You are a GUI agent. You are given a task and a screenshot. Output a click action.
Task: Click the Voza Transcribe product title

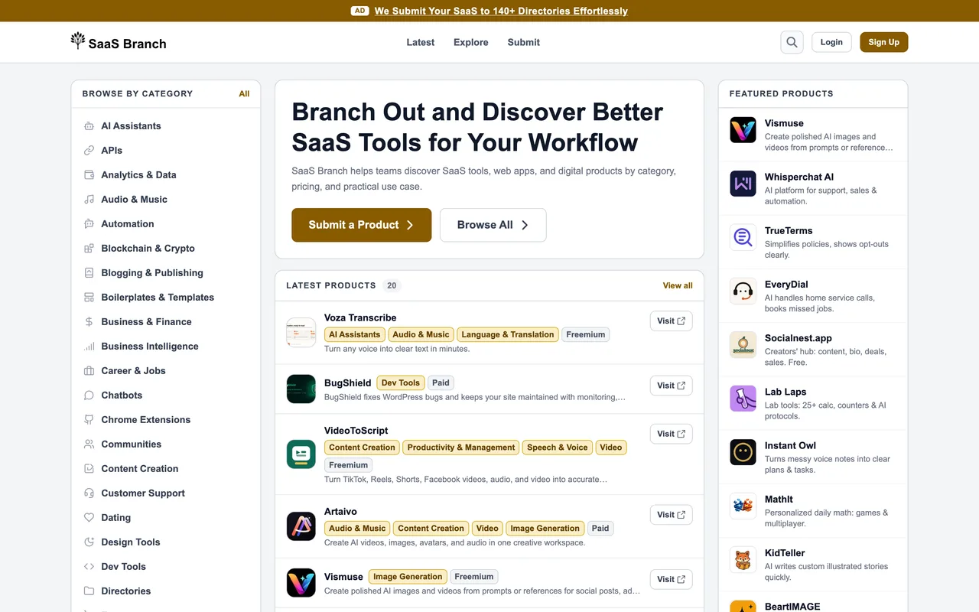360,317
